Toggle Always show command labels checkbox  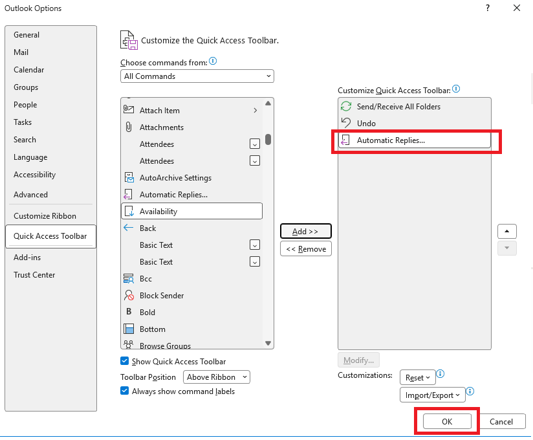(124, 391)
